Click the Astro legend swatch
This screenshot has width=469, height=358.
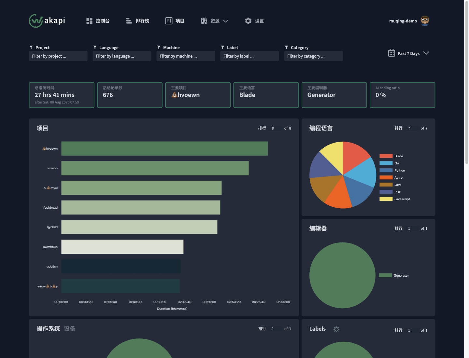[386, 177]
